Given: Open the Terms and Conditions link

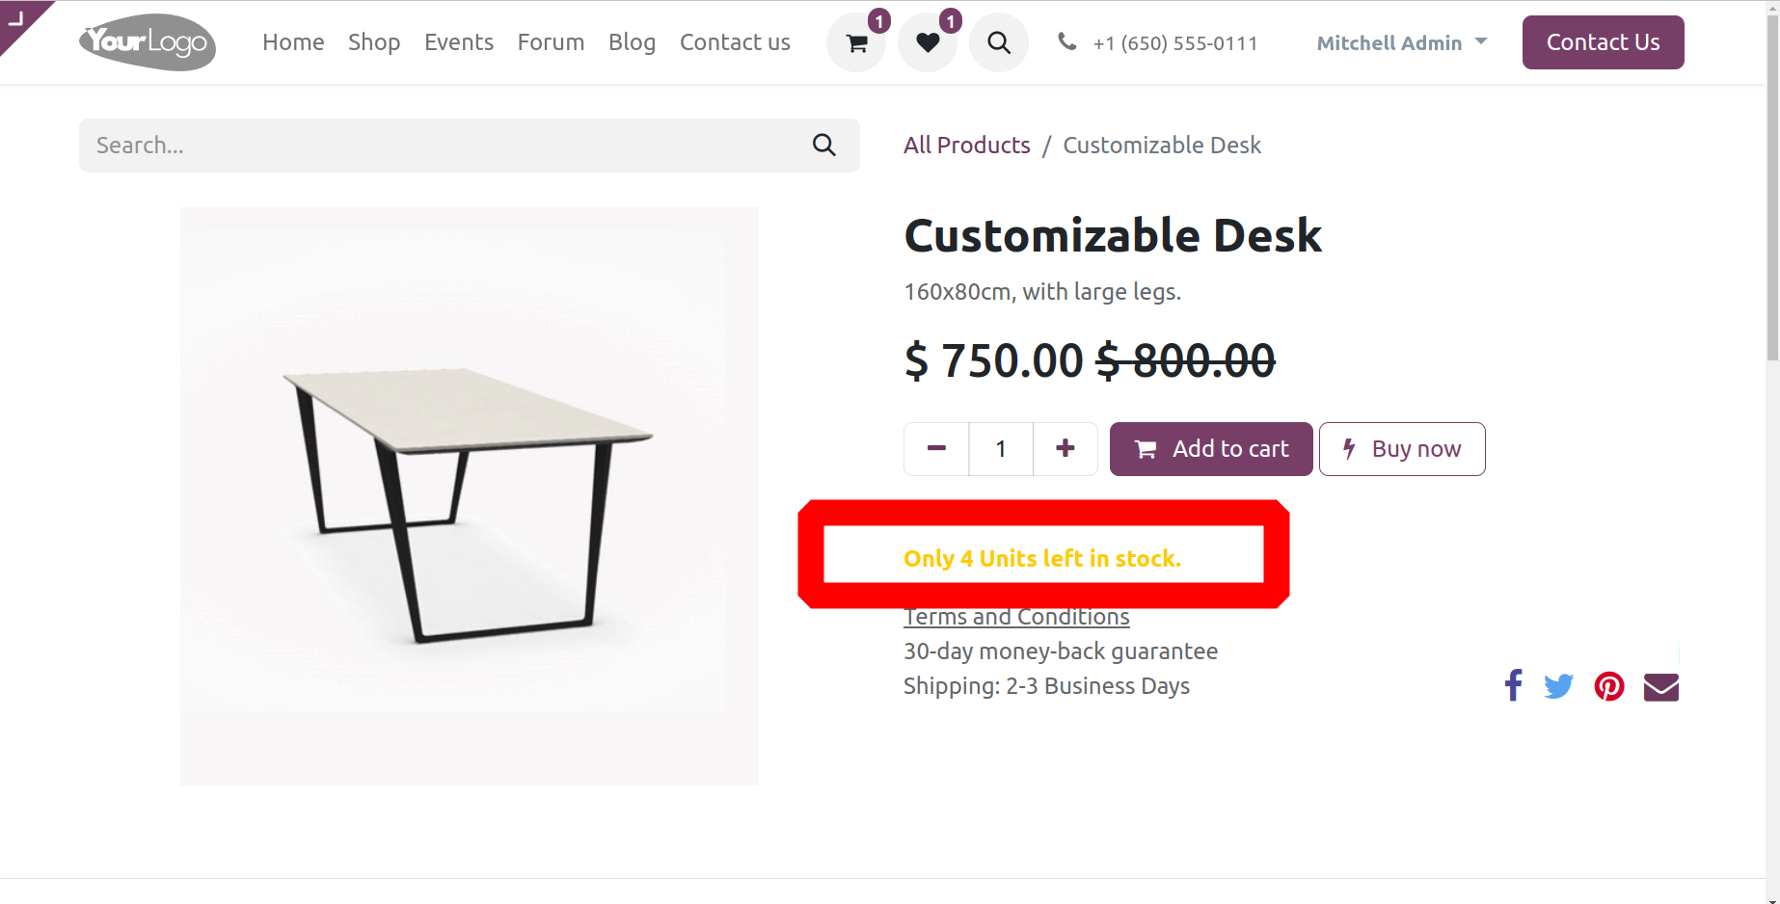Looking at the screenshot, I should pyautogui.click(x=1016, y=618).
